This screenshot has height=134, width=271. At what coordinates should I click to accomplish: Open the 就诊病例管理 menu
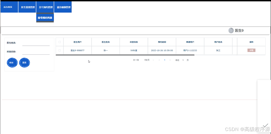pos(63,7)
